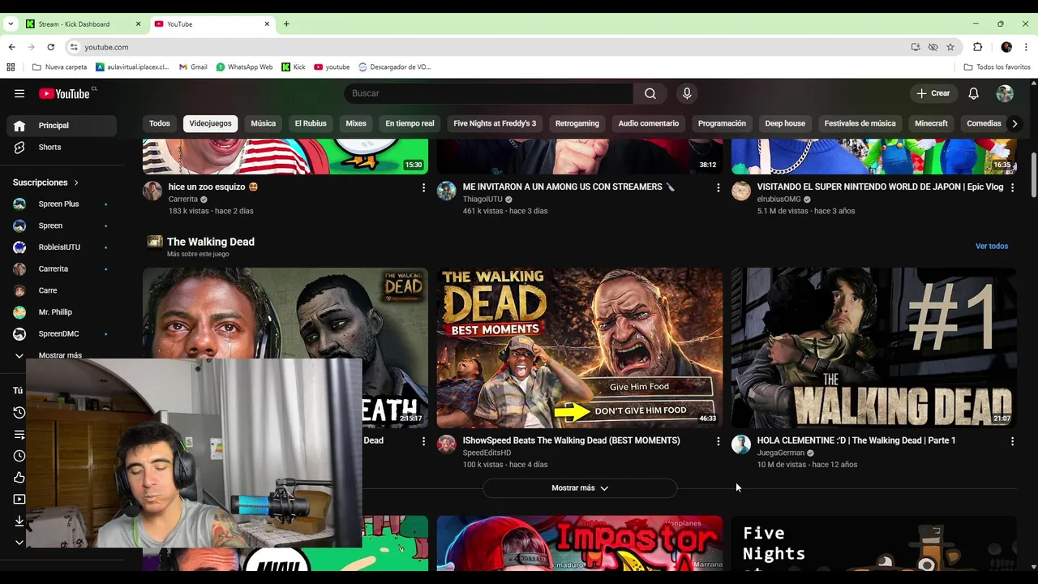Open ThiagoIUTU channel name link

click(483, 200)
